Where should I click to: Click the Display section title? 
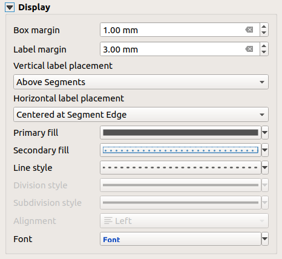[x=34, y=8]
